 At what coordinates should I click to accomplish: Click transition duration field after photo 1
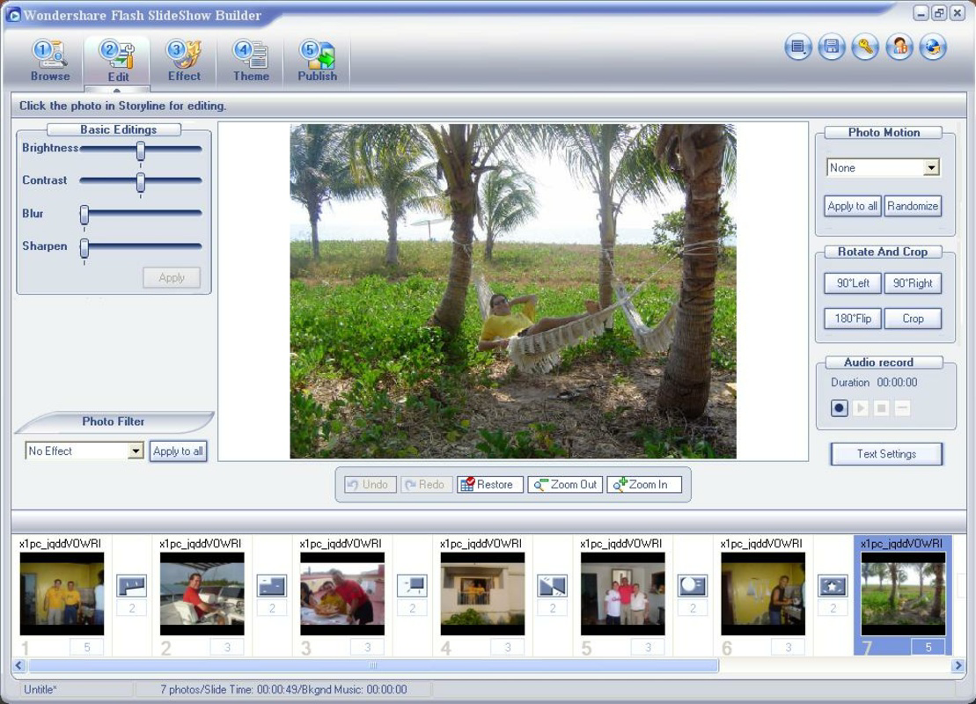click(x=132, y=608)
